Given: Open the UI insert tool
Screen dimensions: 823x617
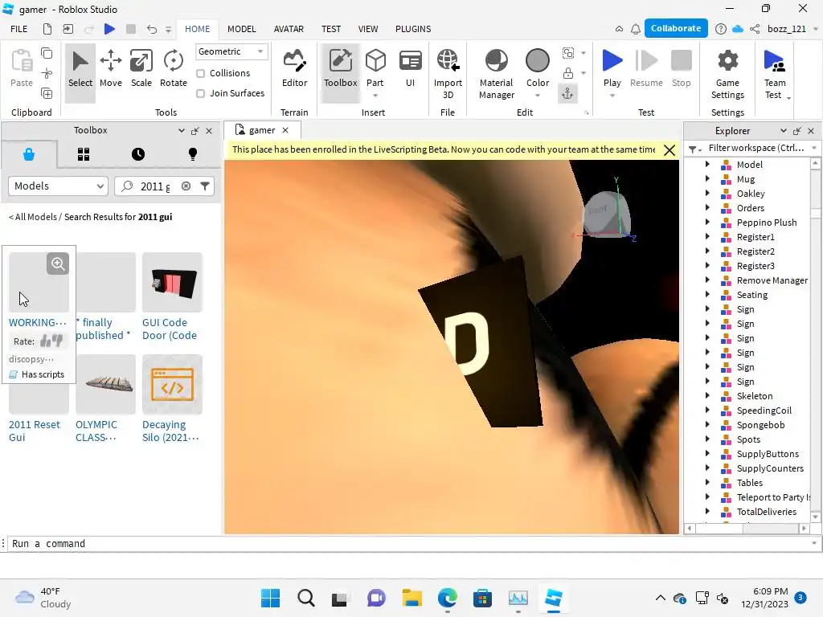Looking at the screenshot, I should 411,69.
